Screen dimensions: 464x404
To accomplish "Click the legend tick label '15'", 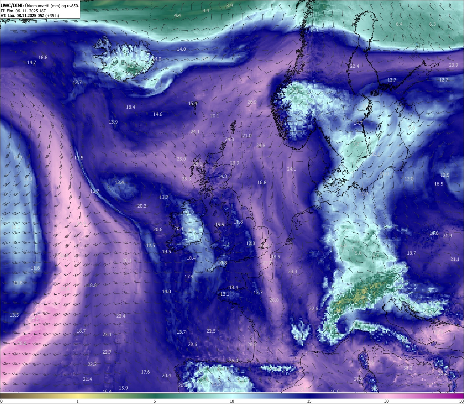I will click(309, 401).
